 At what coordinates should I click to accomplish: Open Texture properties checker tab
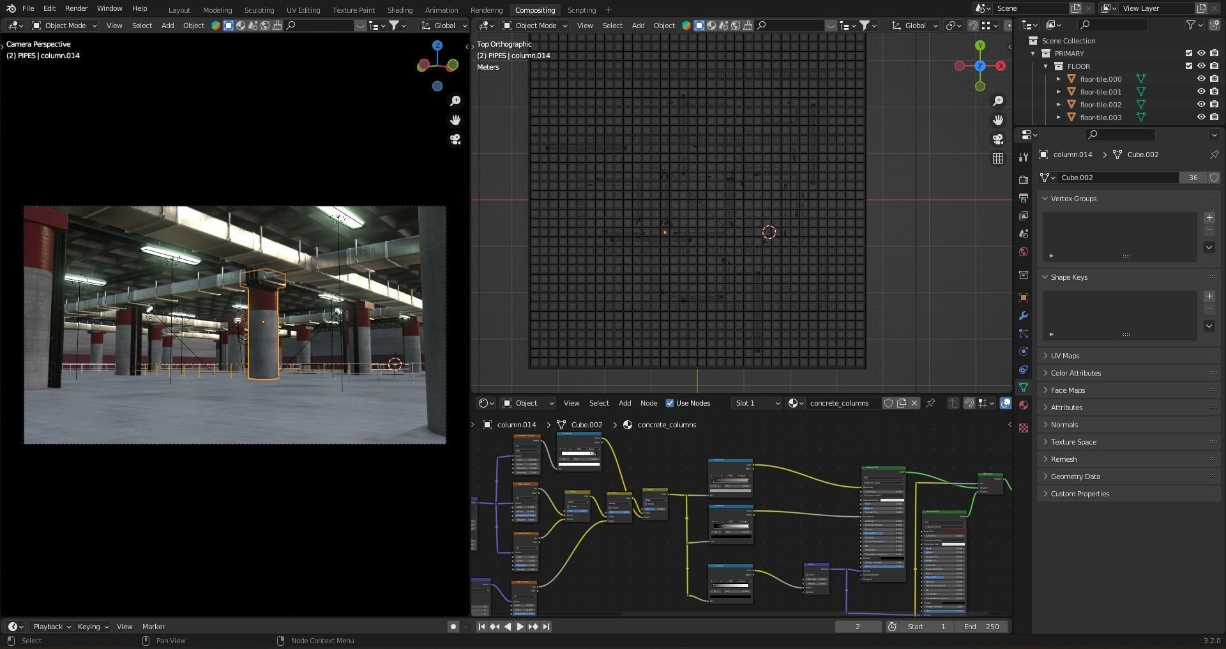pos(1024,428)
